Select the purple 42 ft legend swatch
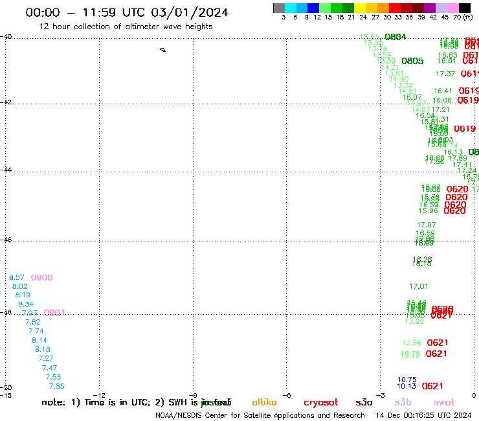This screenshot has width=479, height=421. 430,8
